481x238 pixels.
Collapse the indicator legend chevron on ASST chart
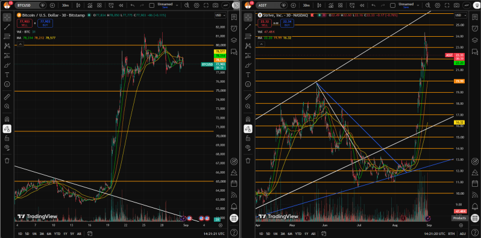(261, 45)
